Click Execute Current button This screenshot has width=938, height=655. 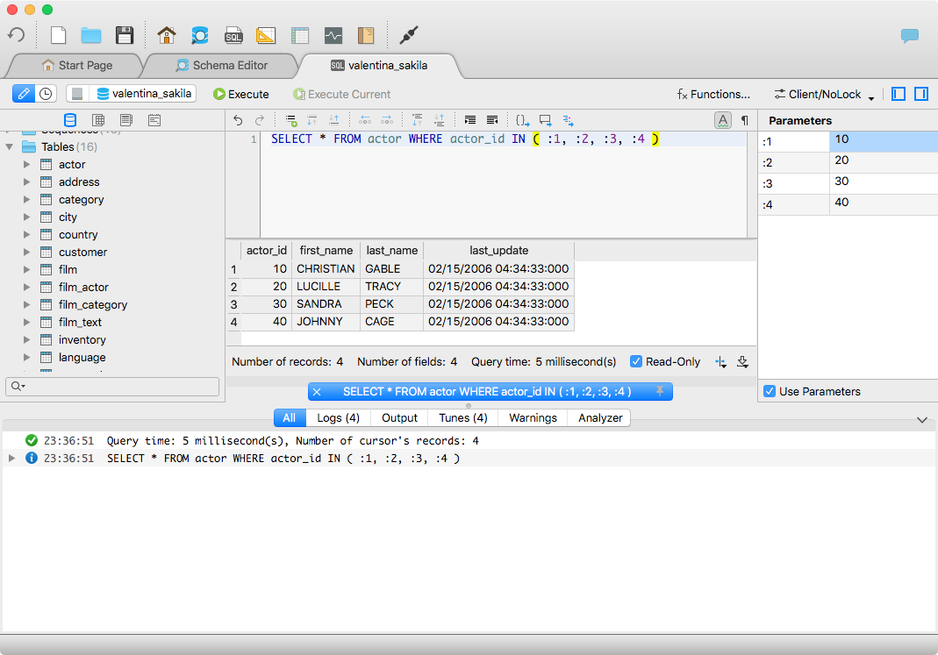coord(341,95)
